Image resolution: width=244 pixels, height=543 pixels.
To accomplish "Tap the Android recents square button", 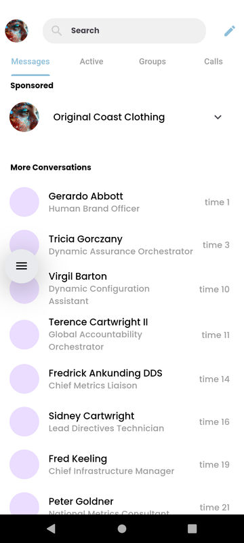I will [x=192, y=529].
